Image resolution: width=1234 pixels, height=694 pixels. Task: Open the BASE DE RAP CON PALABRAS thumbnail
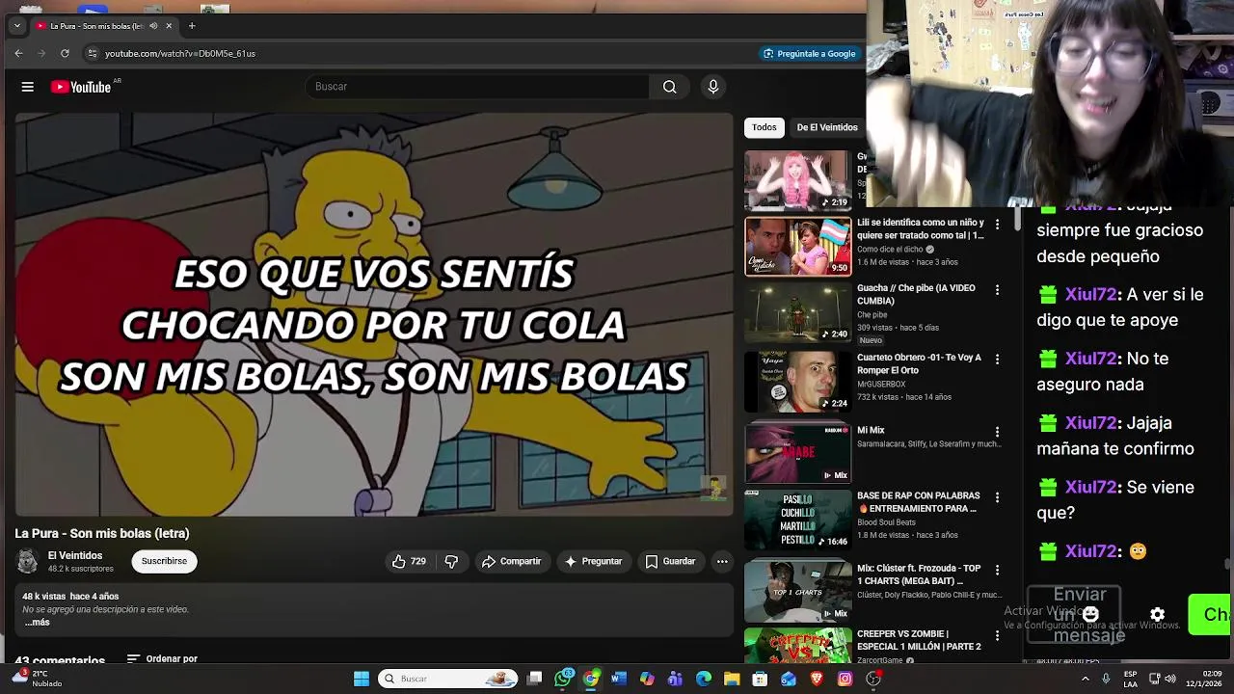click(798, 520)
